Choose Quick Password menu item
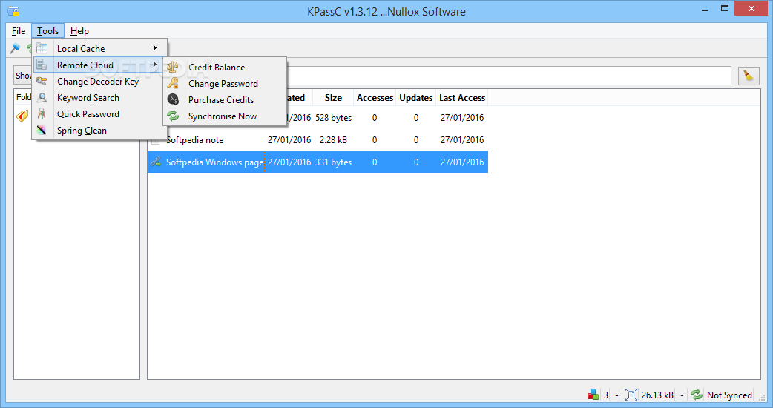Screen dimensions: 773x408 point(100,113)
